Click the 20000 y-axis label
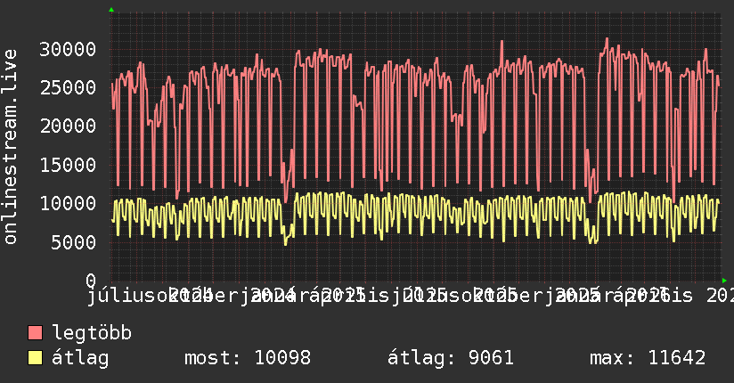Screen dimensions: 734x383 [68, 126]
